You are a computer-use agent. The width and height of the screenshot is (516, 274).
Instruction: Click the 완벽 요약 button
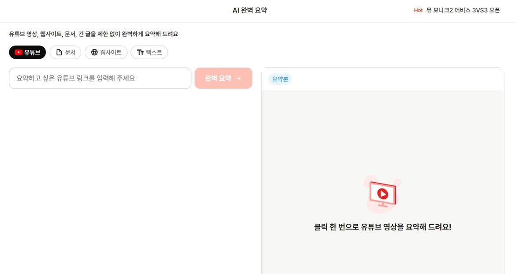tap(223, 78)
